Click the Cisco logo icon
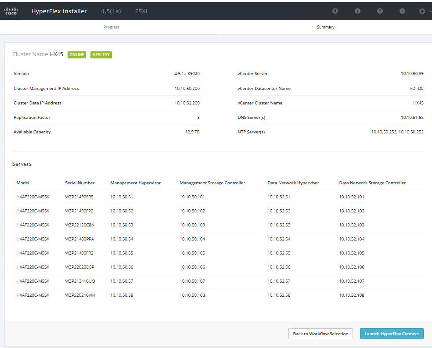 (11, 11)
